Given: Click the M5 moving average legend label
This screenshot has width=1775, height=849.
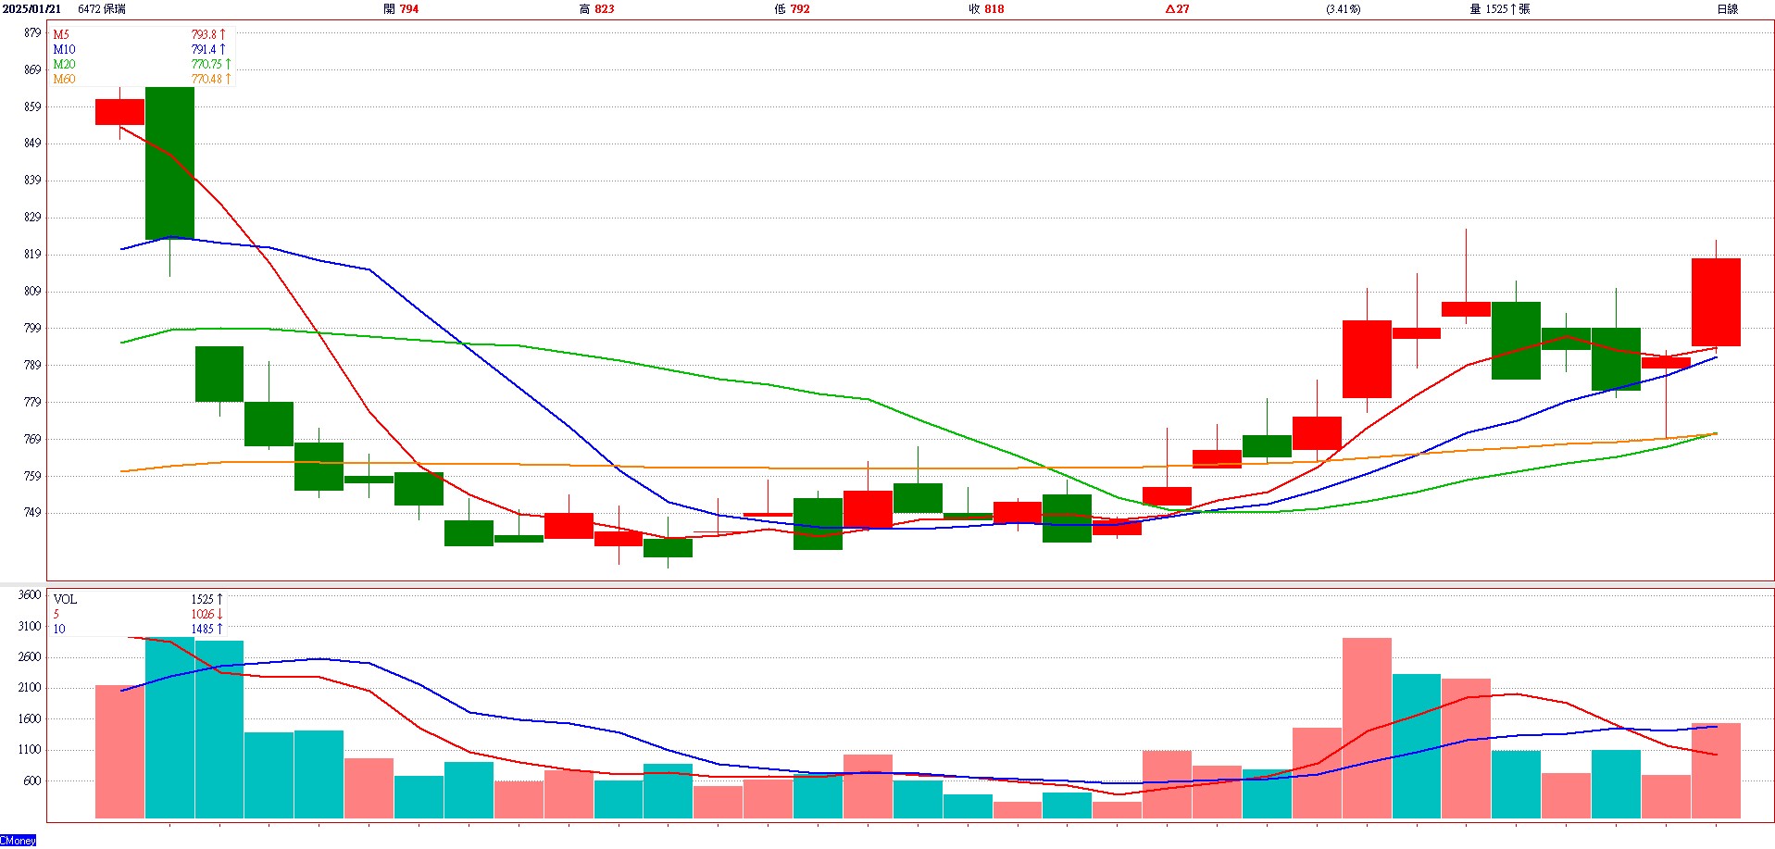Looking at the screenshot, I should (61, 35).
